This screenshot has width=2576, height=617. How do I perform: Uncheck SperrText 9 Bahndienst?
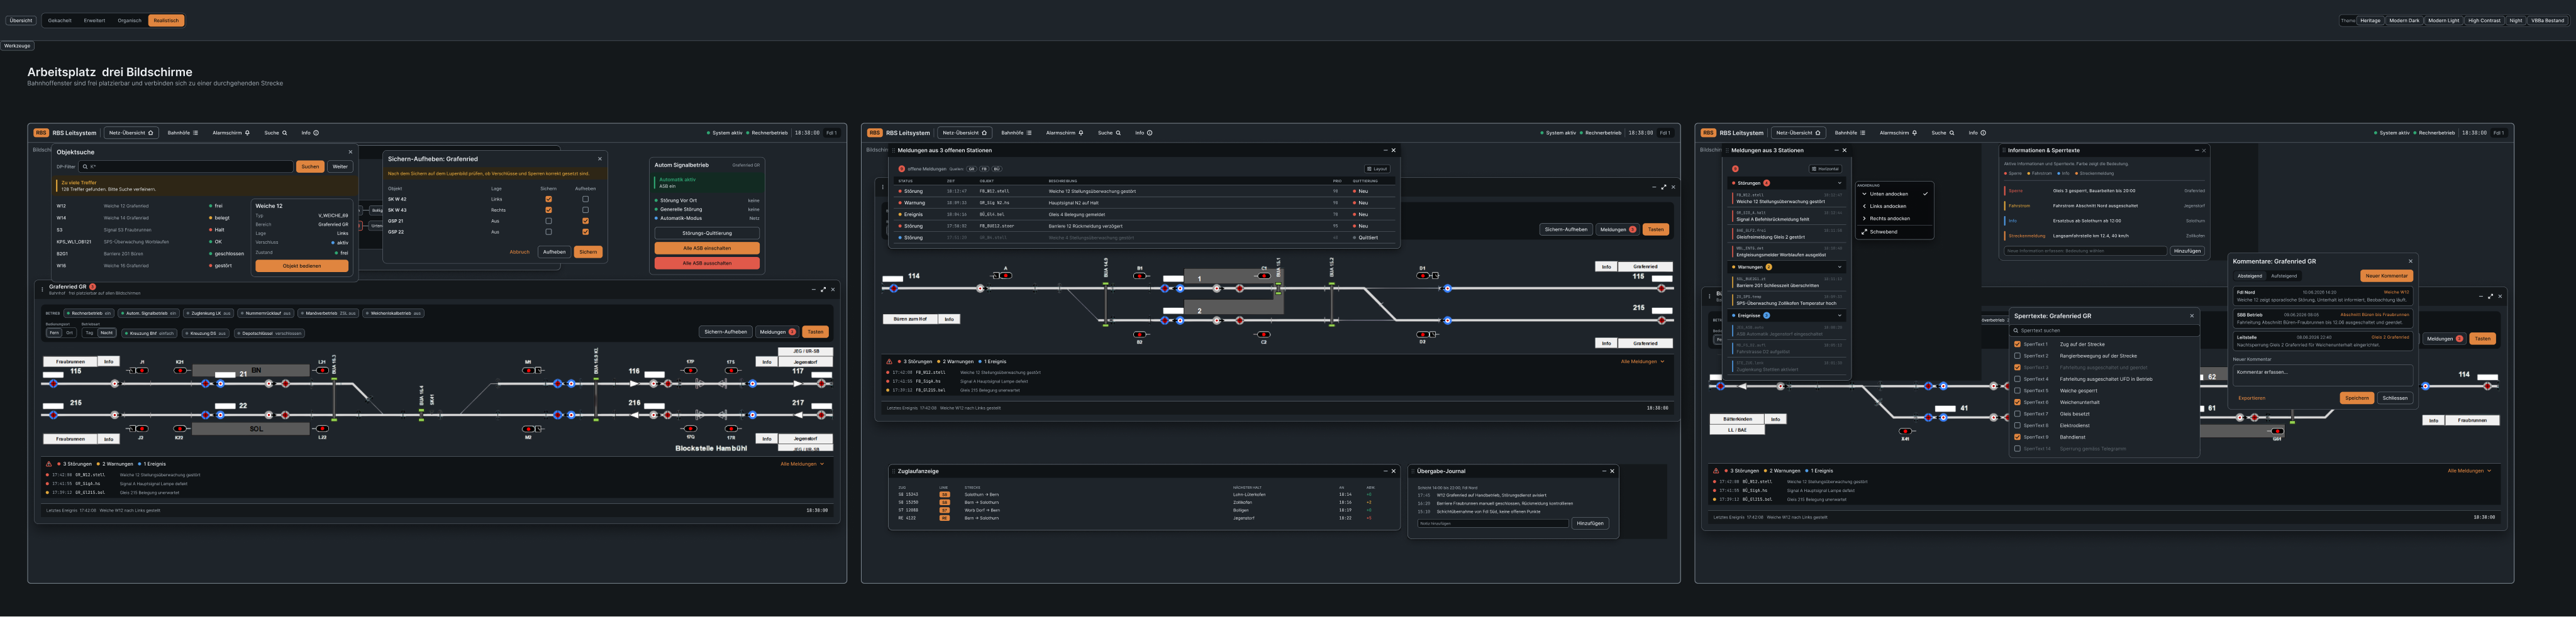click(2017, 437)
